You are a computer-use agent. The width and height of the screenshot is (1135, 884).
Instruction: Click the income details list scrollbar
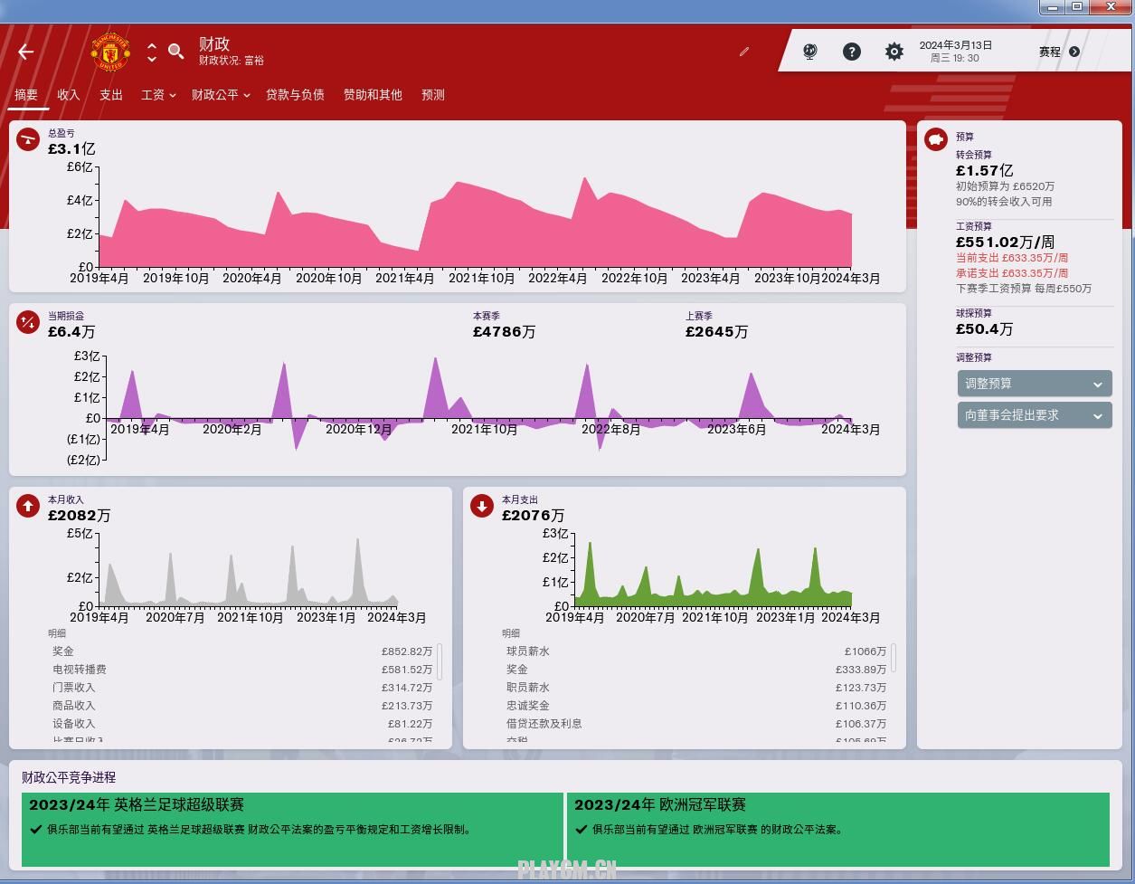(440, 661)
